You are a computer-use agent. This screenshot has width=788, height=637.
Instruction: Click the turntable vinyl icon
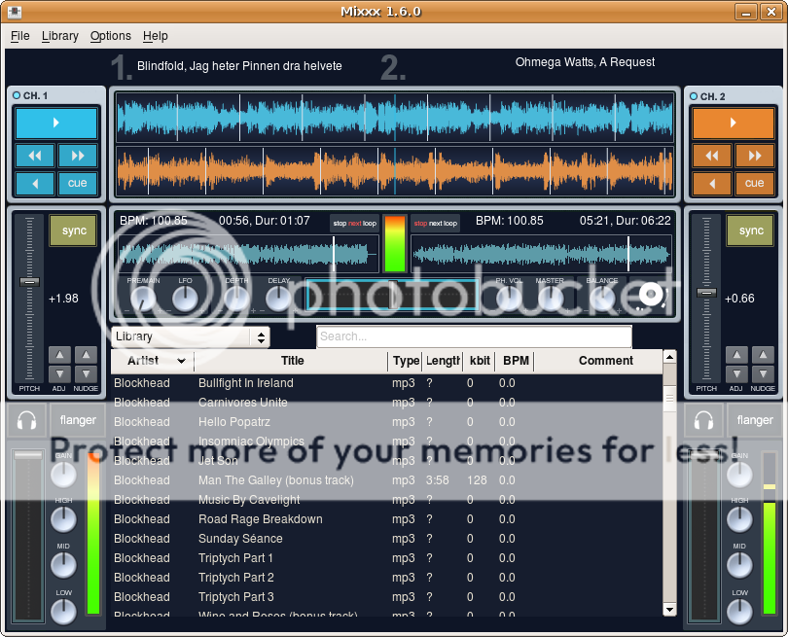click(651, 295)
